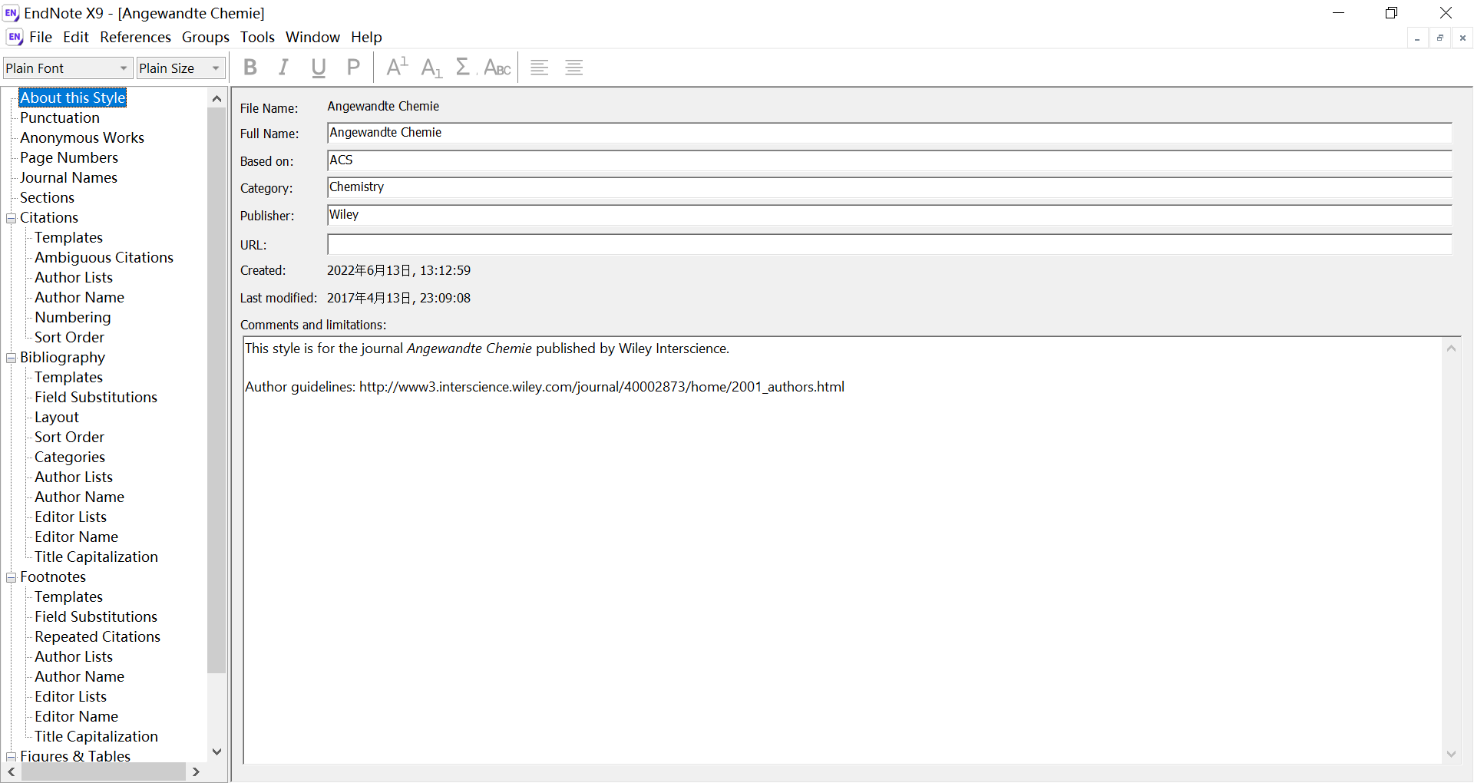Image resolution: width=1474 pixels, height=783 pixels.
Task: Open Ambiguous Citations settings
Action: tap(104, 257)
